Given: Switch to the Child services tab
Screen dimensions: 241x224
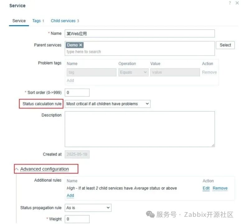Looking at the screenshot, I should point(65,21).
